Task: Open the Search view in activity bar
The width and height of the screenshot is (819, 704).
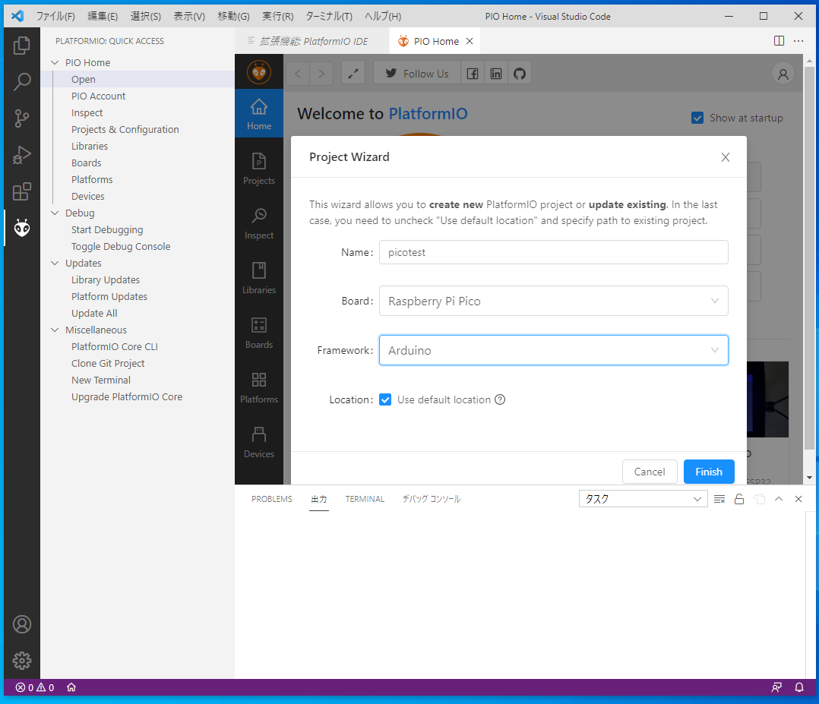Action: click(21, 82)
